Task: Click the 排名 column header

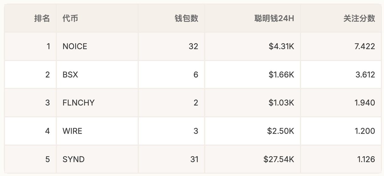Action: (42, 18)
